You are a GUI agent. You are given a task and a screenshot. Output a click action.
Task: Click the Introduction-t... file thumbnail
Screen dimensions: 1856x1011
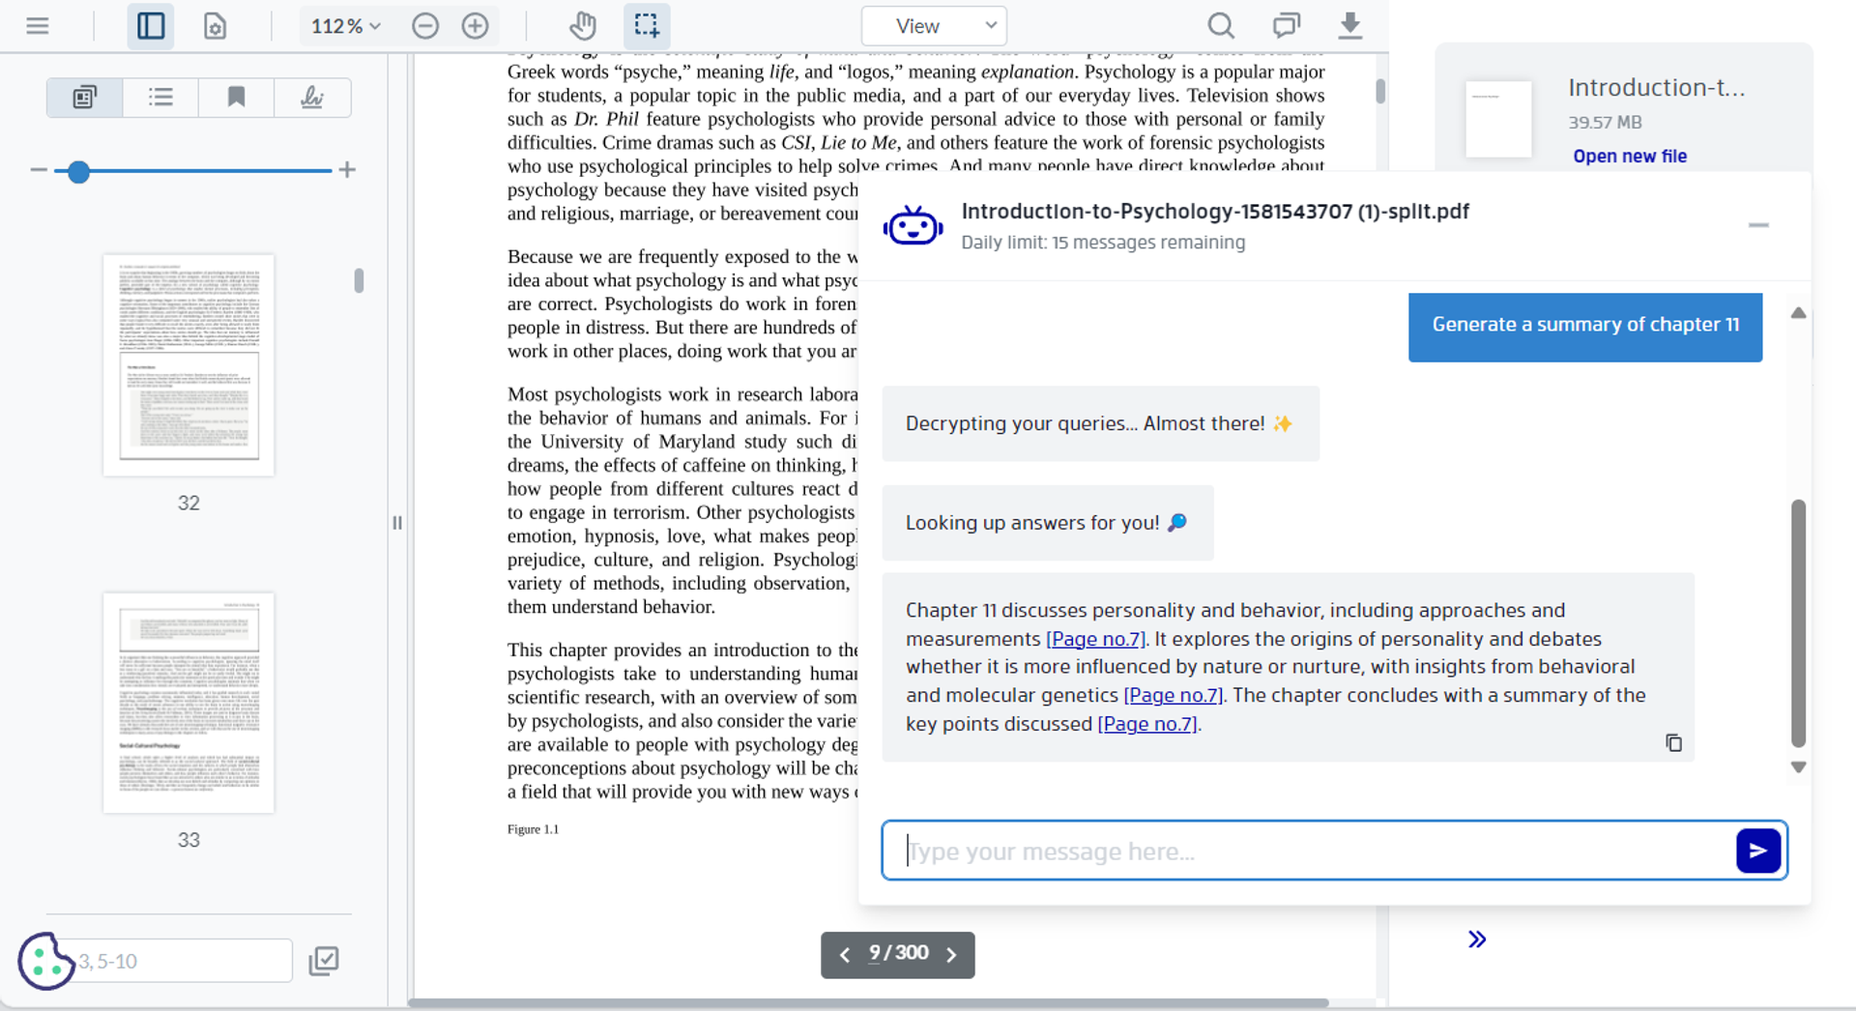pos(1498,119)
